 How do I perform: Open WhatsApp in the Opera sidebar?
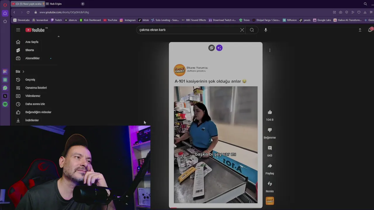[x=5, y=88]
